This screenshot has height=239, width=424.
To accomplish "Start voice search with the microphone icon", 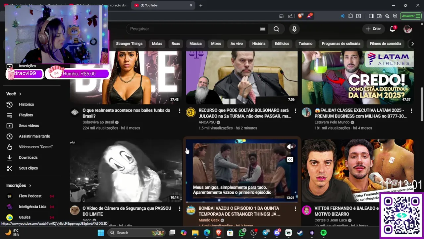I will click(294, 29).
